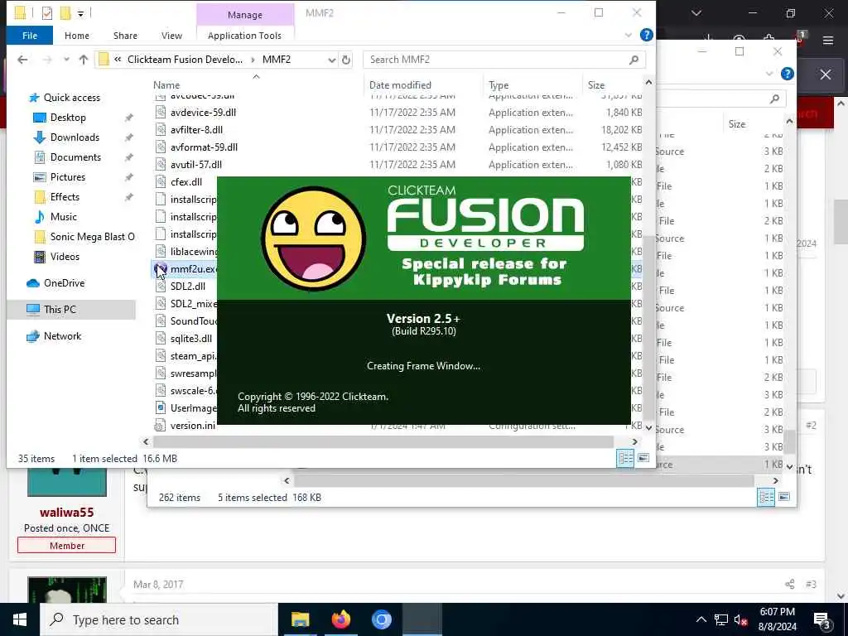Open Quick Access Toolbar customize dropdown
Image resolution: width=848 pixels, height=636 pixels.
tap(80, 13)
